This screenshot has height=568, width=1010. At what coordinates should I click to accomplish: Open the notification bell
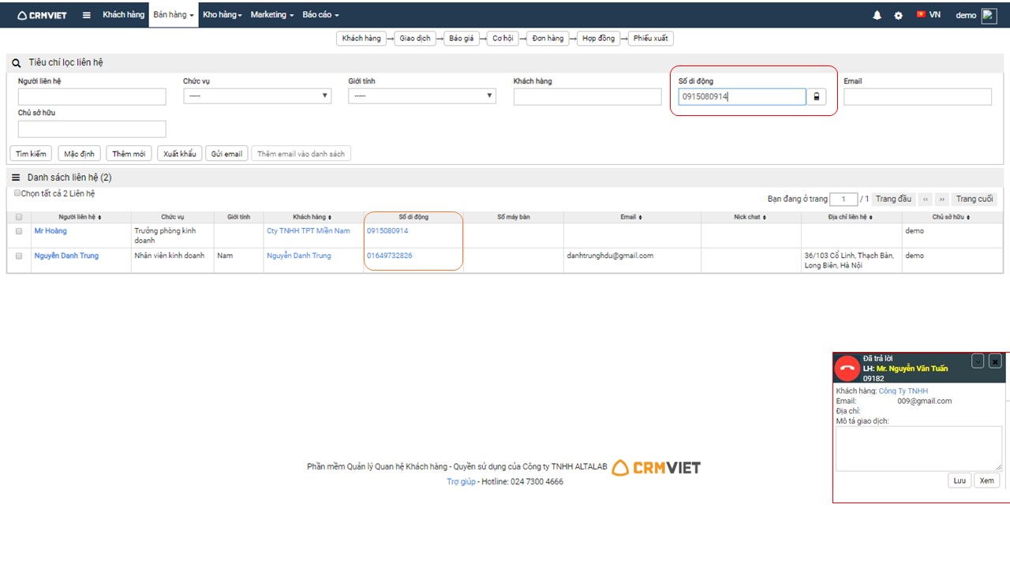pyautogui.click(x=877, y=15)
